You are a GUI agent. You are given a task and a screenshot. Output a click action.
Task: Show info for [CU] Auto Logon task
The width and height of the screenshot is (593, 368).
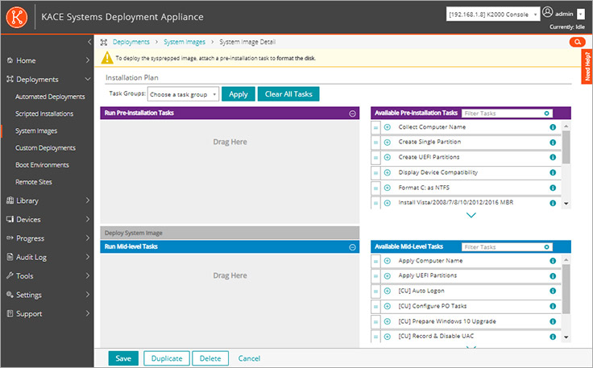pos(553,291)
